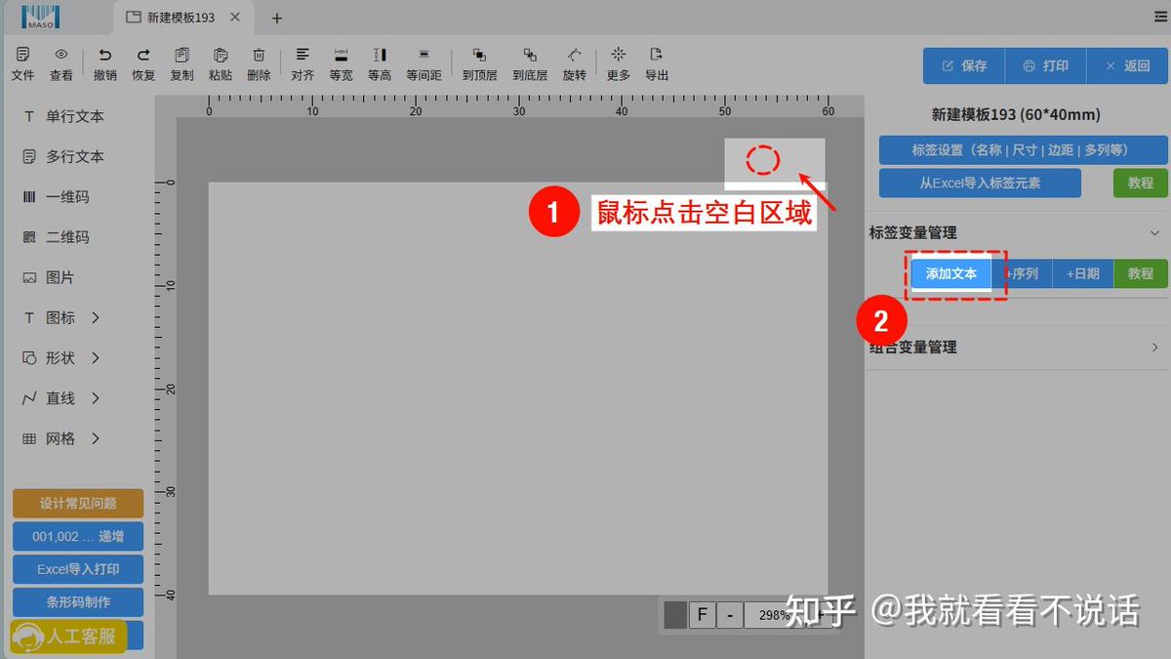Add a 多行文本 multi-line text element
Image resolution: width=1171 pixels, height=659 pixels.
[x=63, y=156]
